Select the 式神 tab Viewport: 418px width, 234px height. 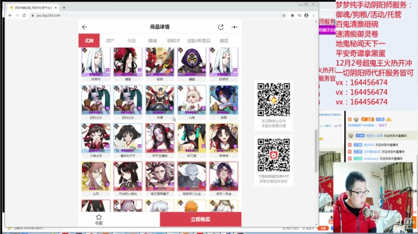(x=89, y=41)
